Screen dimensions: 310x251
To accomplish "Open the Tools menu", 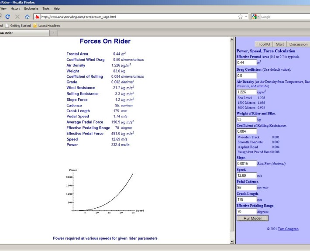I will point(46,8).
